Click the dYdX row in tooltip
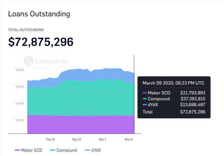This screenshot has height=156, width=224. tap(174, 105)
